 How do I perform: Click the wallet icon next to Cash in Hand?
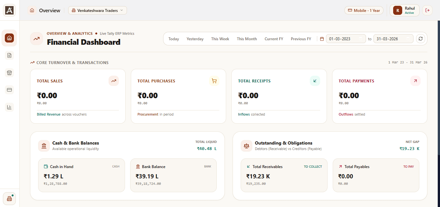(x=46, y=166)
